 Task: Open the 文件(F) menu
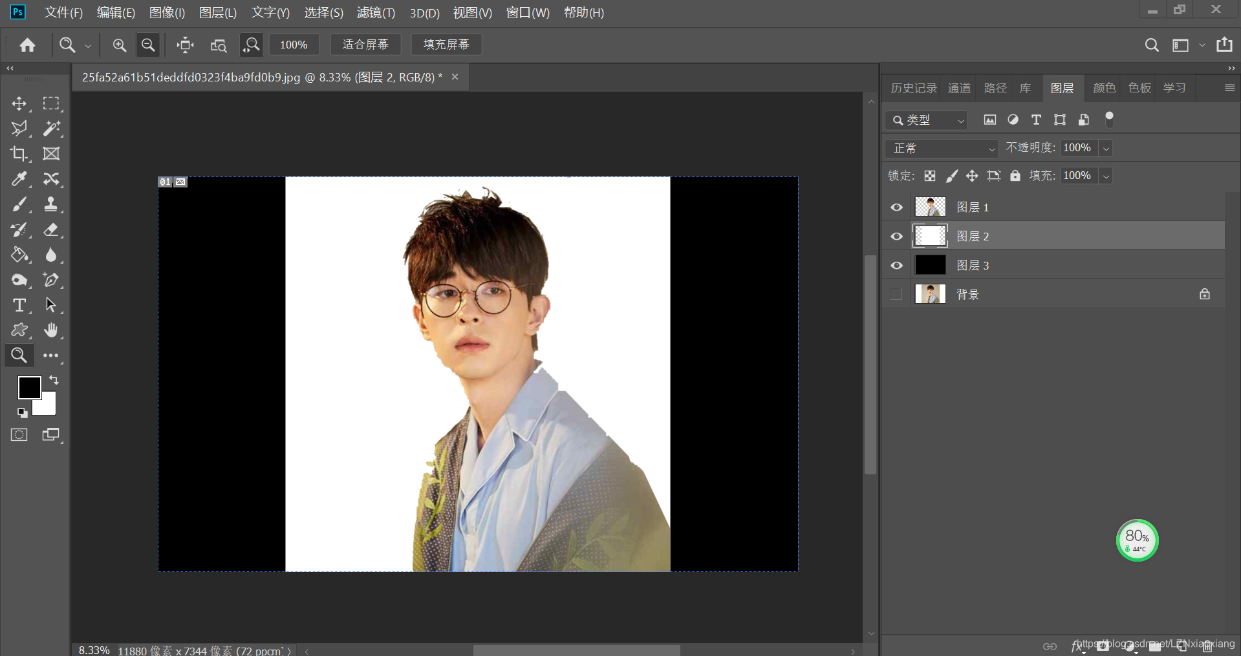click(x=63, y=13)
